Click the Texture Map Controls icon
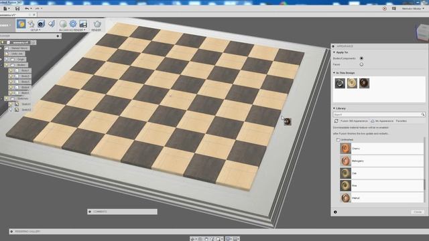The height and width of the screenshot is (241, 429). 52,24
